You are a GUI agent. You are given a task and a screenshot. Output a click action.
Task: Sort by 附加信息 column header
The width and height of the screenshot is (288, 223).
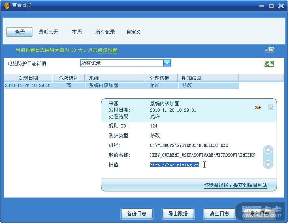click(208, 78)
